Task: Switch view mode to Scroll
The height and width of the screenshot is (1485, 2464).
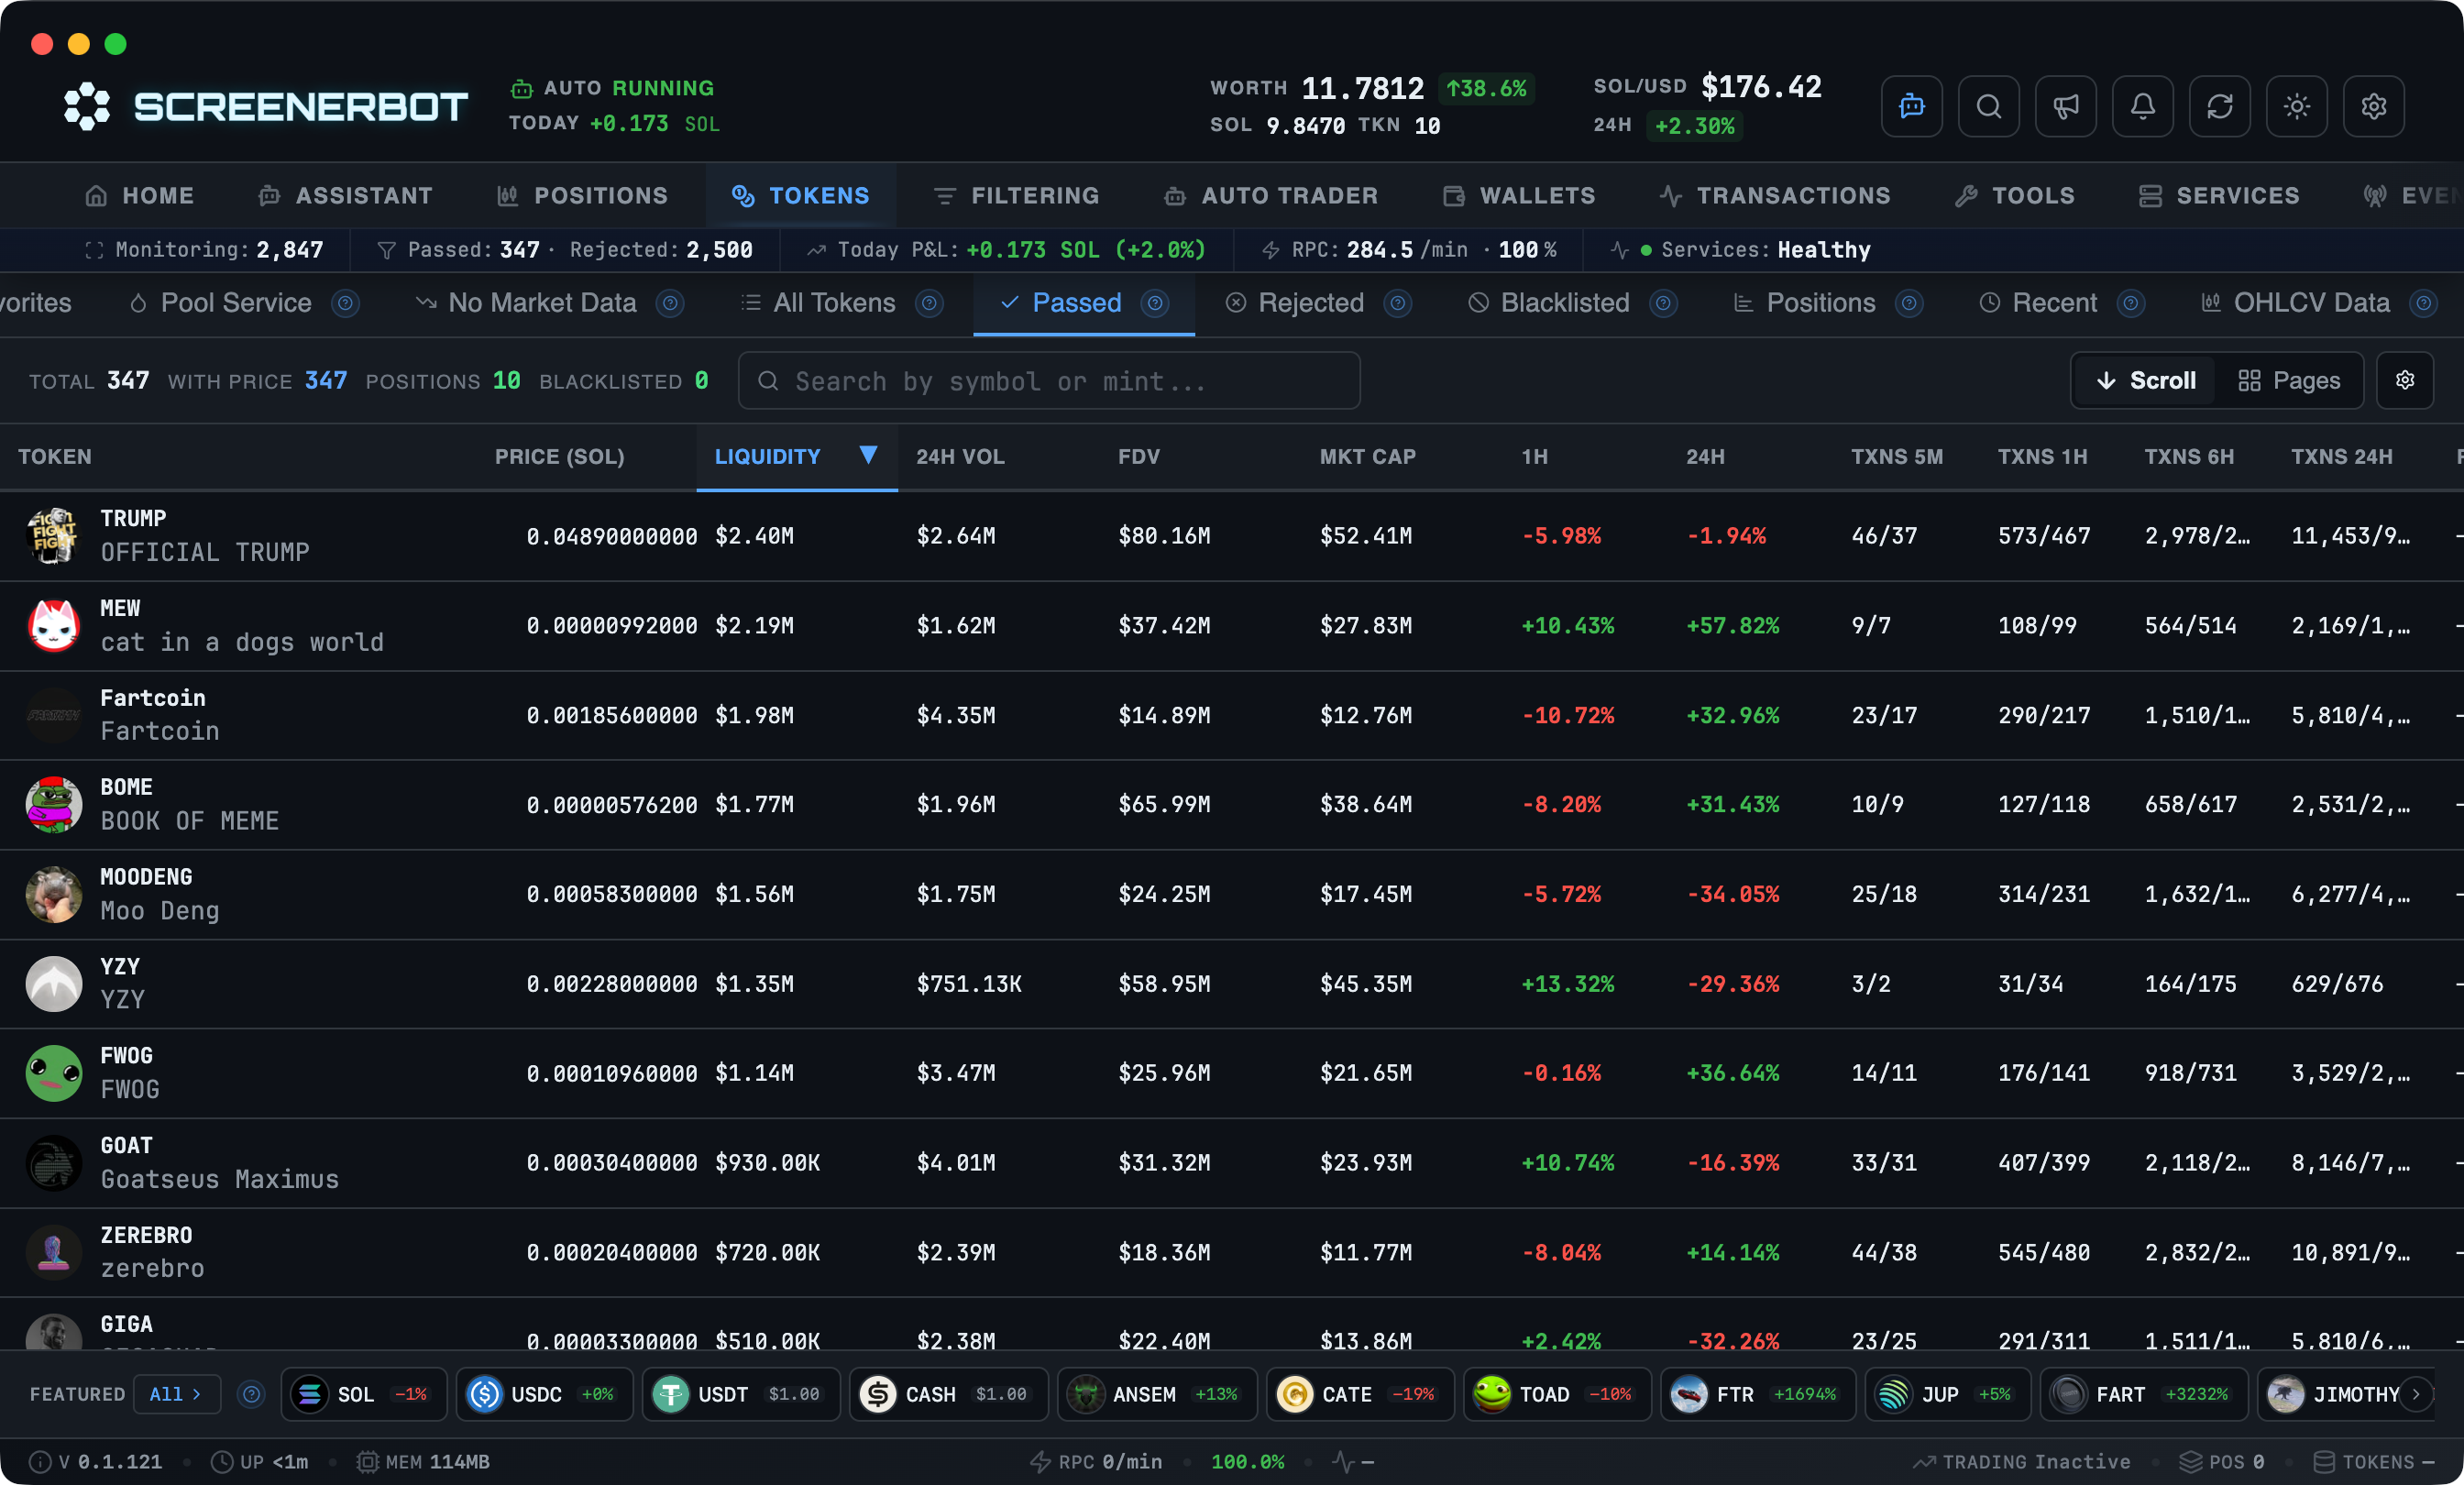Action: (x=2146, y=380)
